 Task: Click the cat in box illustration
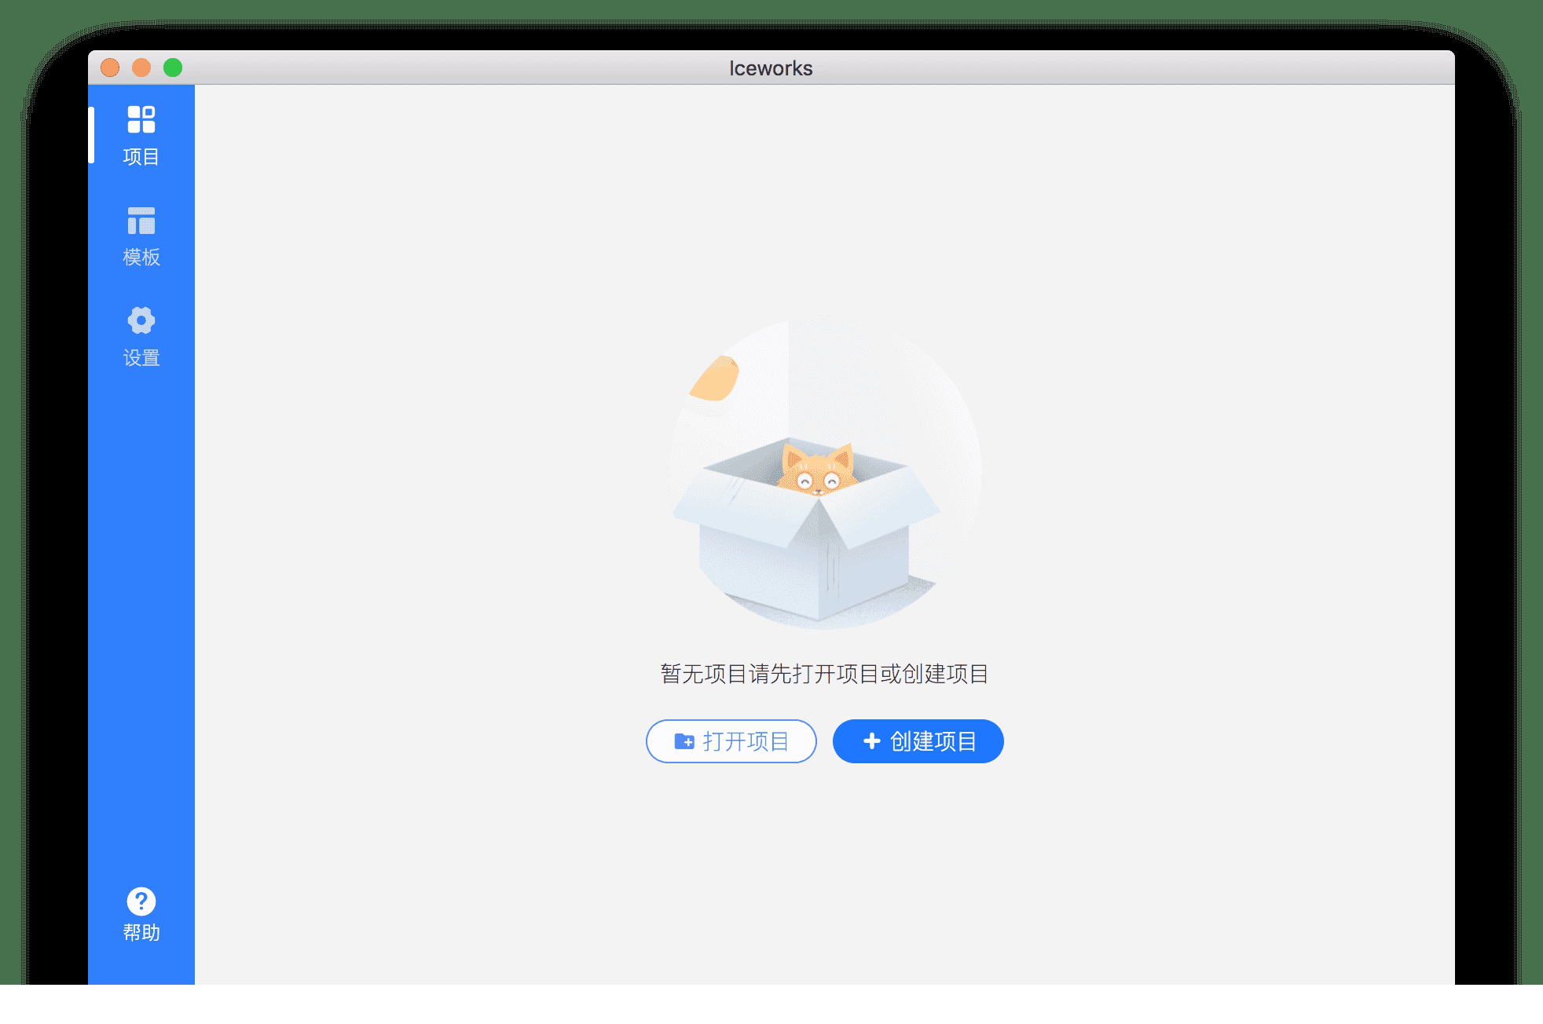(823, 472)
